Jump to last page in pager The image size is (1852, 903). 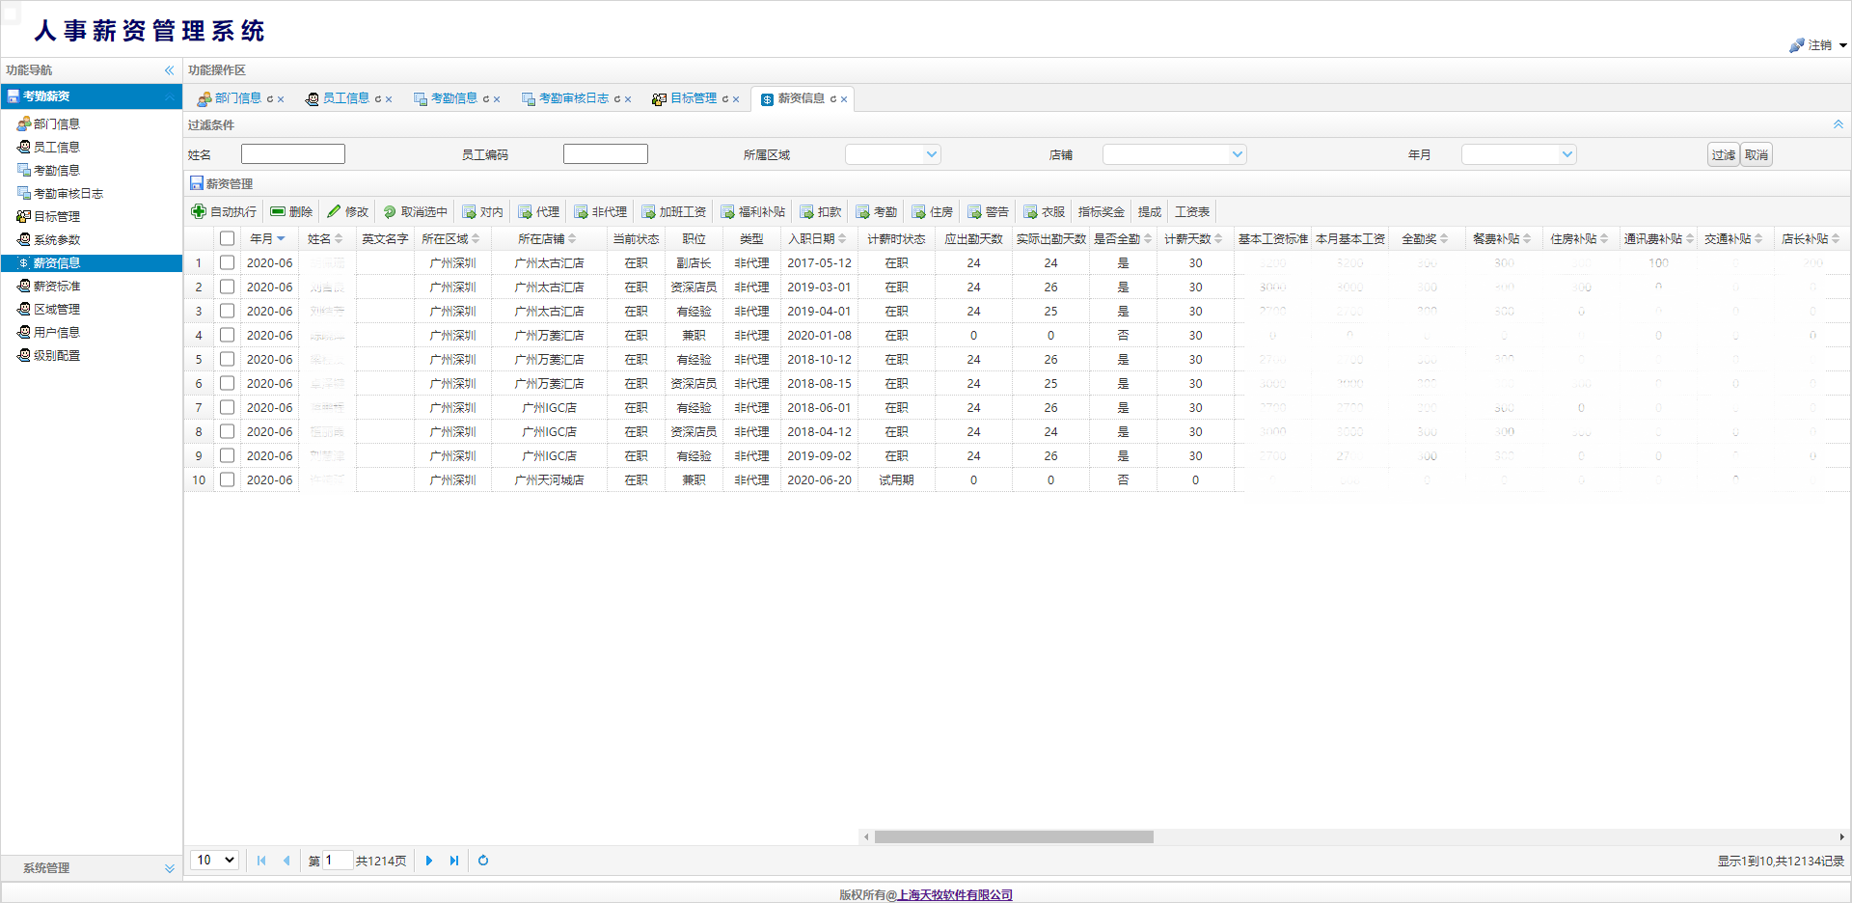point(454,861)
